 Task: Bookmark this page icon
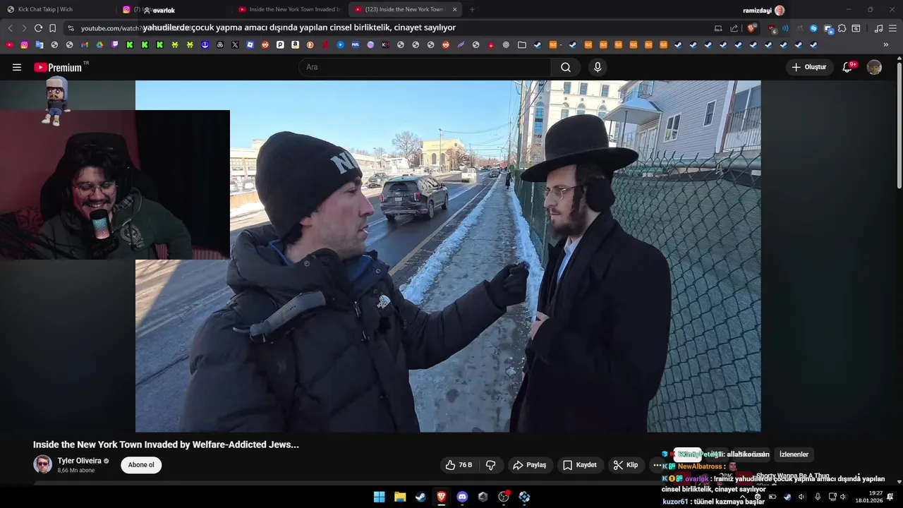52,28
